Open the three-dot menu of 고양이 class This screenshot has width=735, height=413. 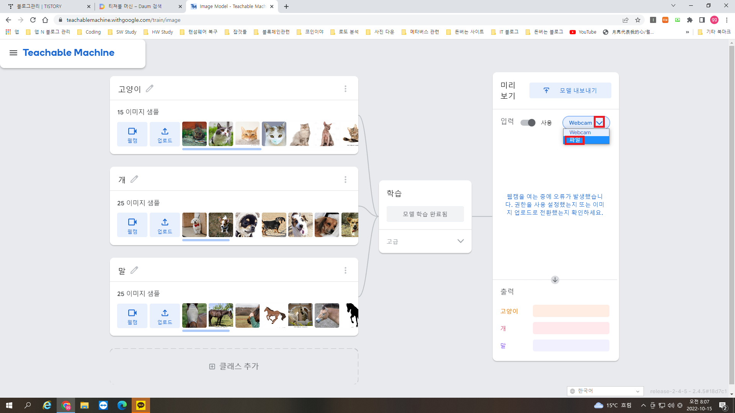(345, 89)
